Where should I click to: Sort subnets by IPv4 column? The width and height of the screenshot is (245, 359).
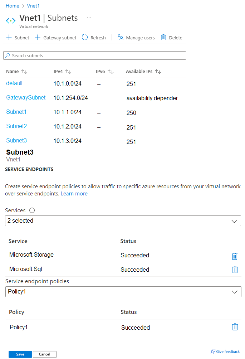pyautogui.click(x=68, y=72)
